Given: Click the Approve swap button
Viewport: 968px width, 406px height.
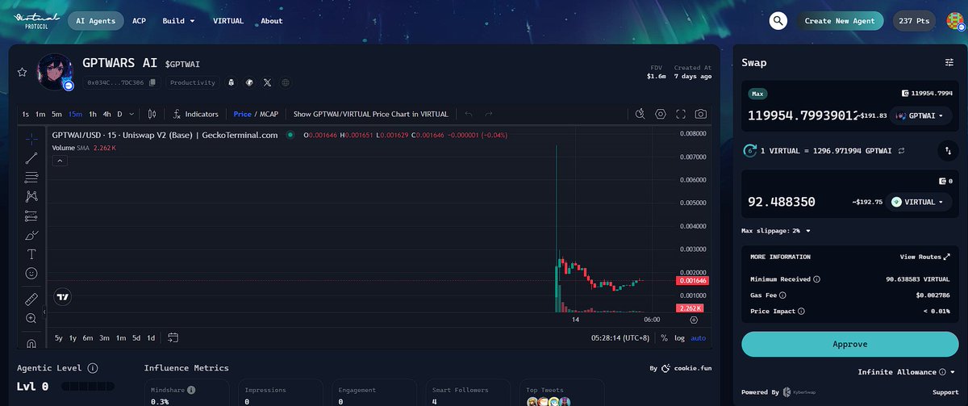Looking at the screenshot, I should coord(850,344).
